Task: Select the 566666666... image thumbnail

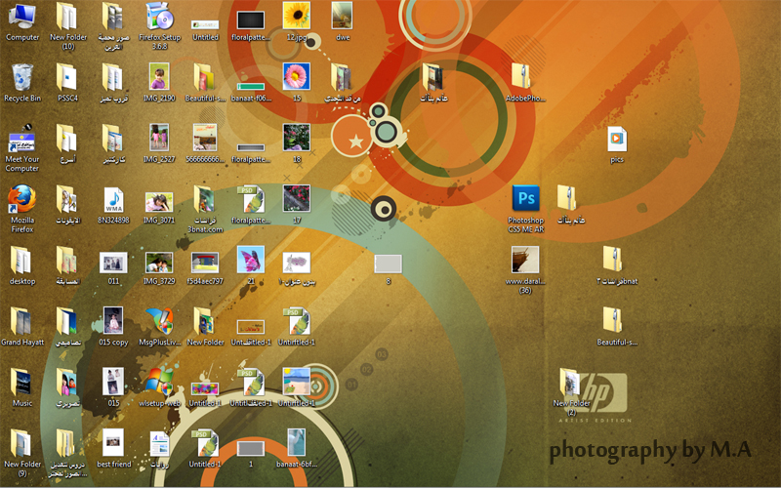Action: point(205,138)
